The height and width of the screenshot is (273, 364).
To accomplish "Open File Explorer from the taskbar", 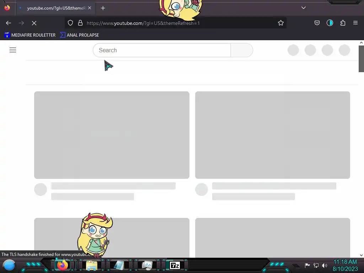I will pyautogui.click(x=91, y=265).
